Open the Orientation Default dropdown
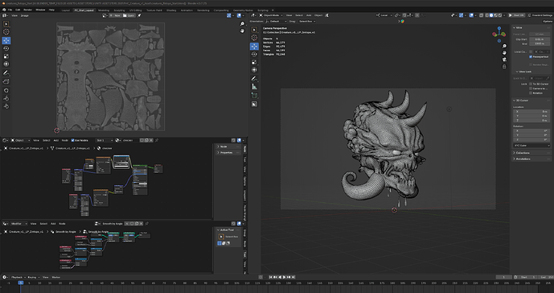This screenshot has width=554, height=293. coord(275,21)
